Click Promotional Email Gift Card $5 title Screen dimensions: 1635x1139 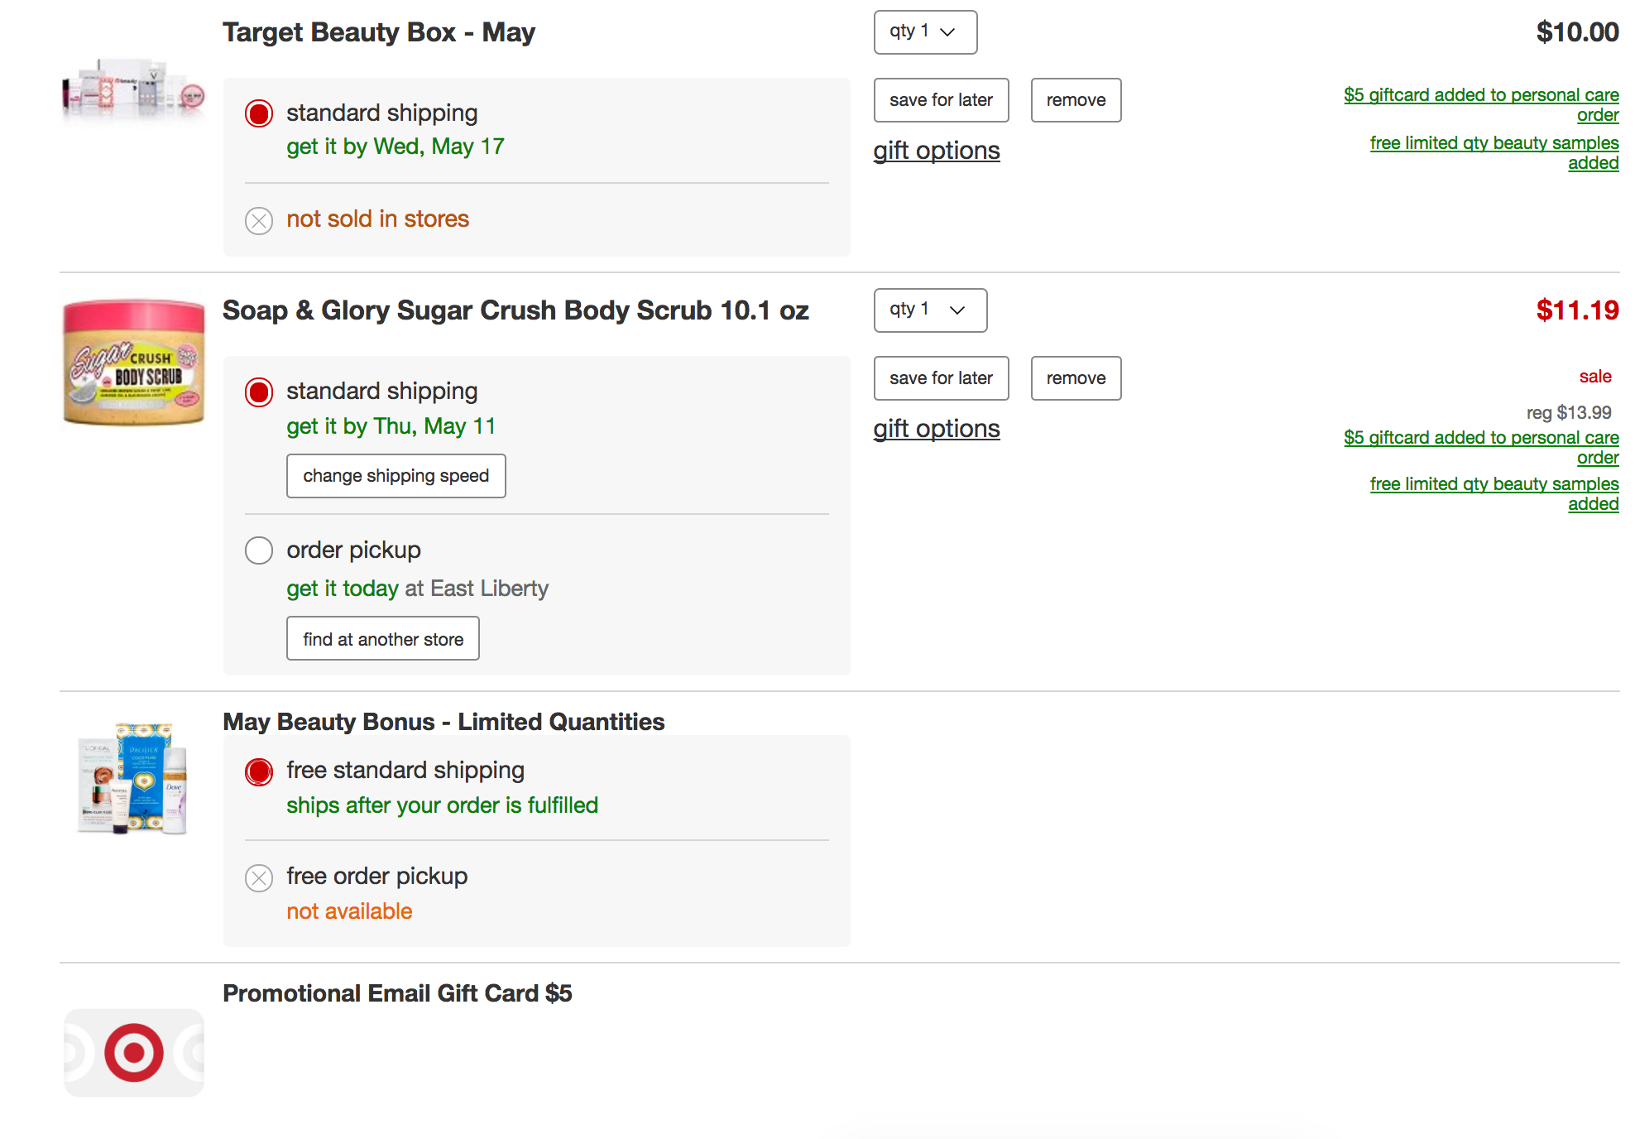tap(397, 993)
